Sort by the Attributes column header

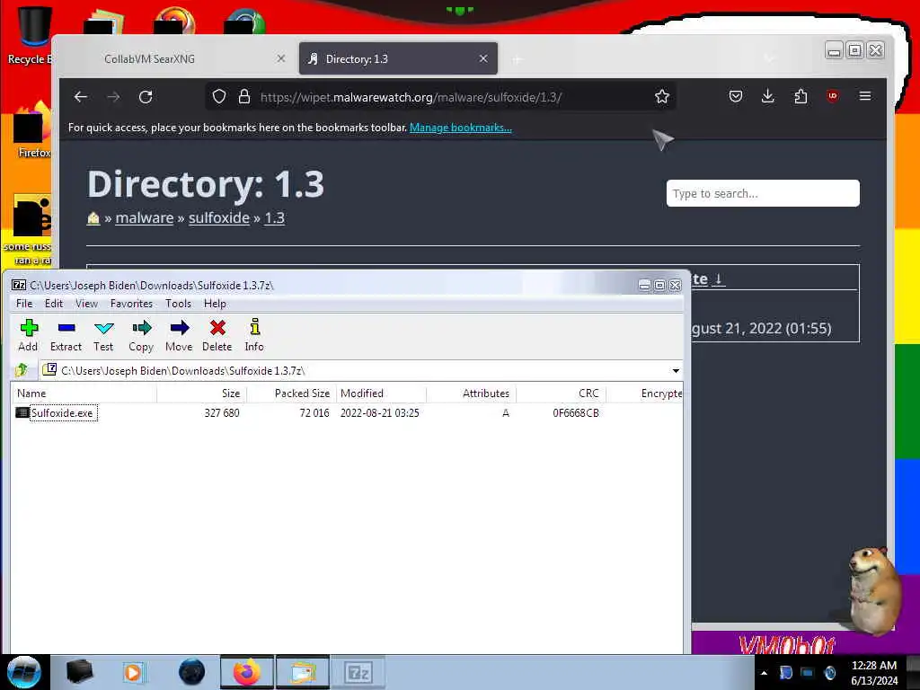tap(471, 394)
